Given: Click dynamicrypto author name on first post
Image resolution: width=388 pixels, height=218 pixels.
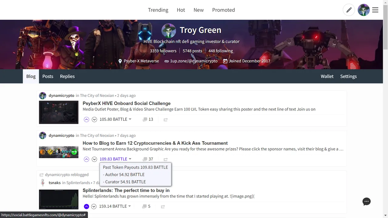Looking at the screenshot, I should tap(62, 95).
